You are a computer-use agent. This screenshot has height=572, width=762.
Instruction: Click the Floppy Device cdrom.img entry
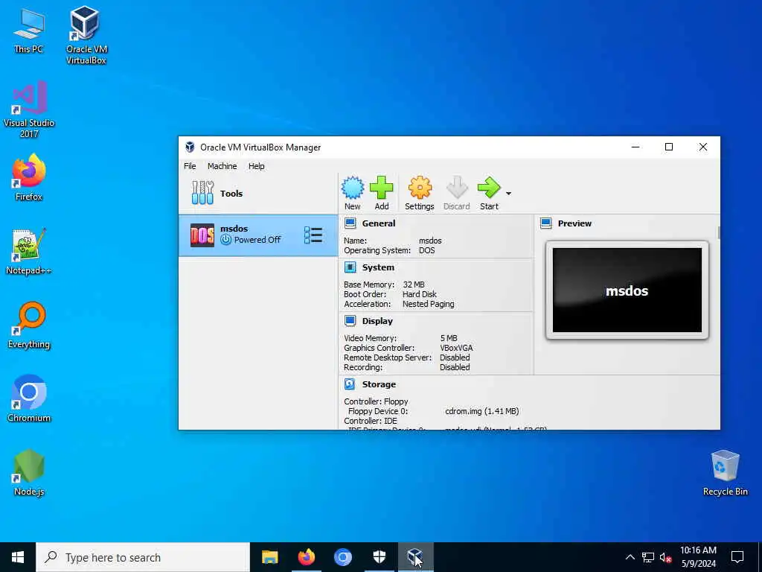coord(482,411)
